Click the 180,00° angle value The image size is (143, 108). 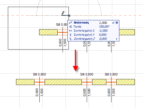point(104,27)
